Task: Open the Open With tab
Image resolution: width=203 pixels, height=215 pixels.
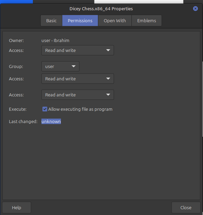Action: pyautogui.click(x=115, y=21)
